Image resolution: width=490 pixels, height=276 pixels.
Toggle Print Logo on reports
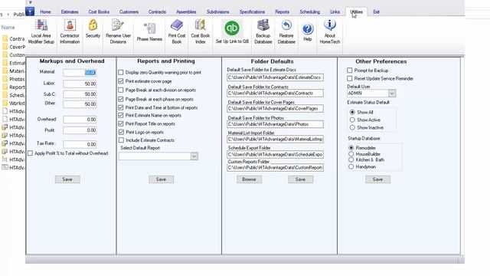[x=121, y=133]
